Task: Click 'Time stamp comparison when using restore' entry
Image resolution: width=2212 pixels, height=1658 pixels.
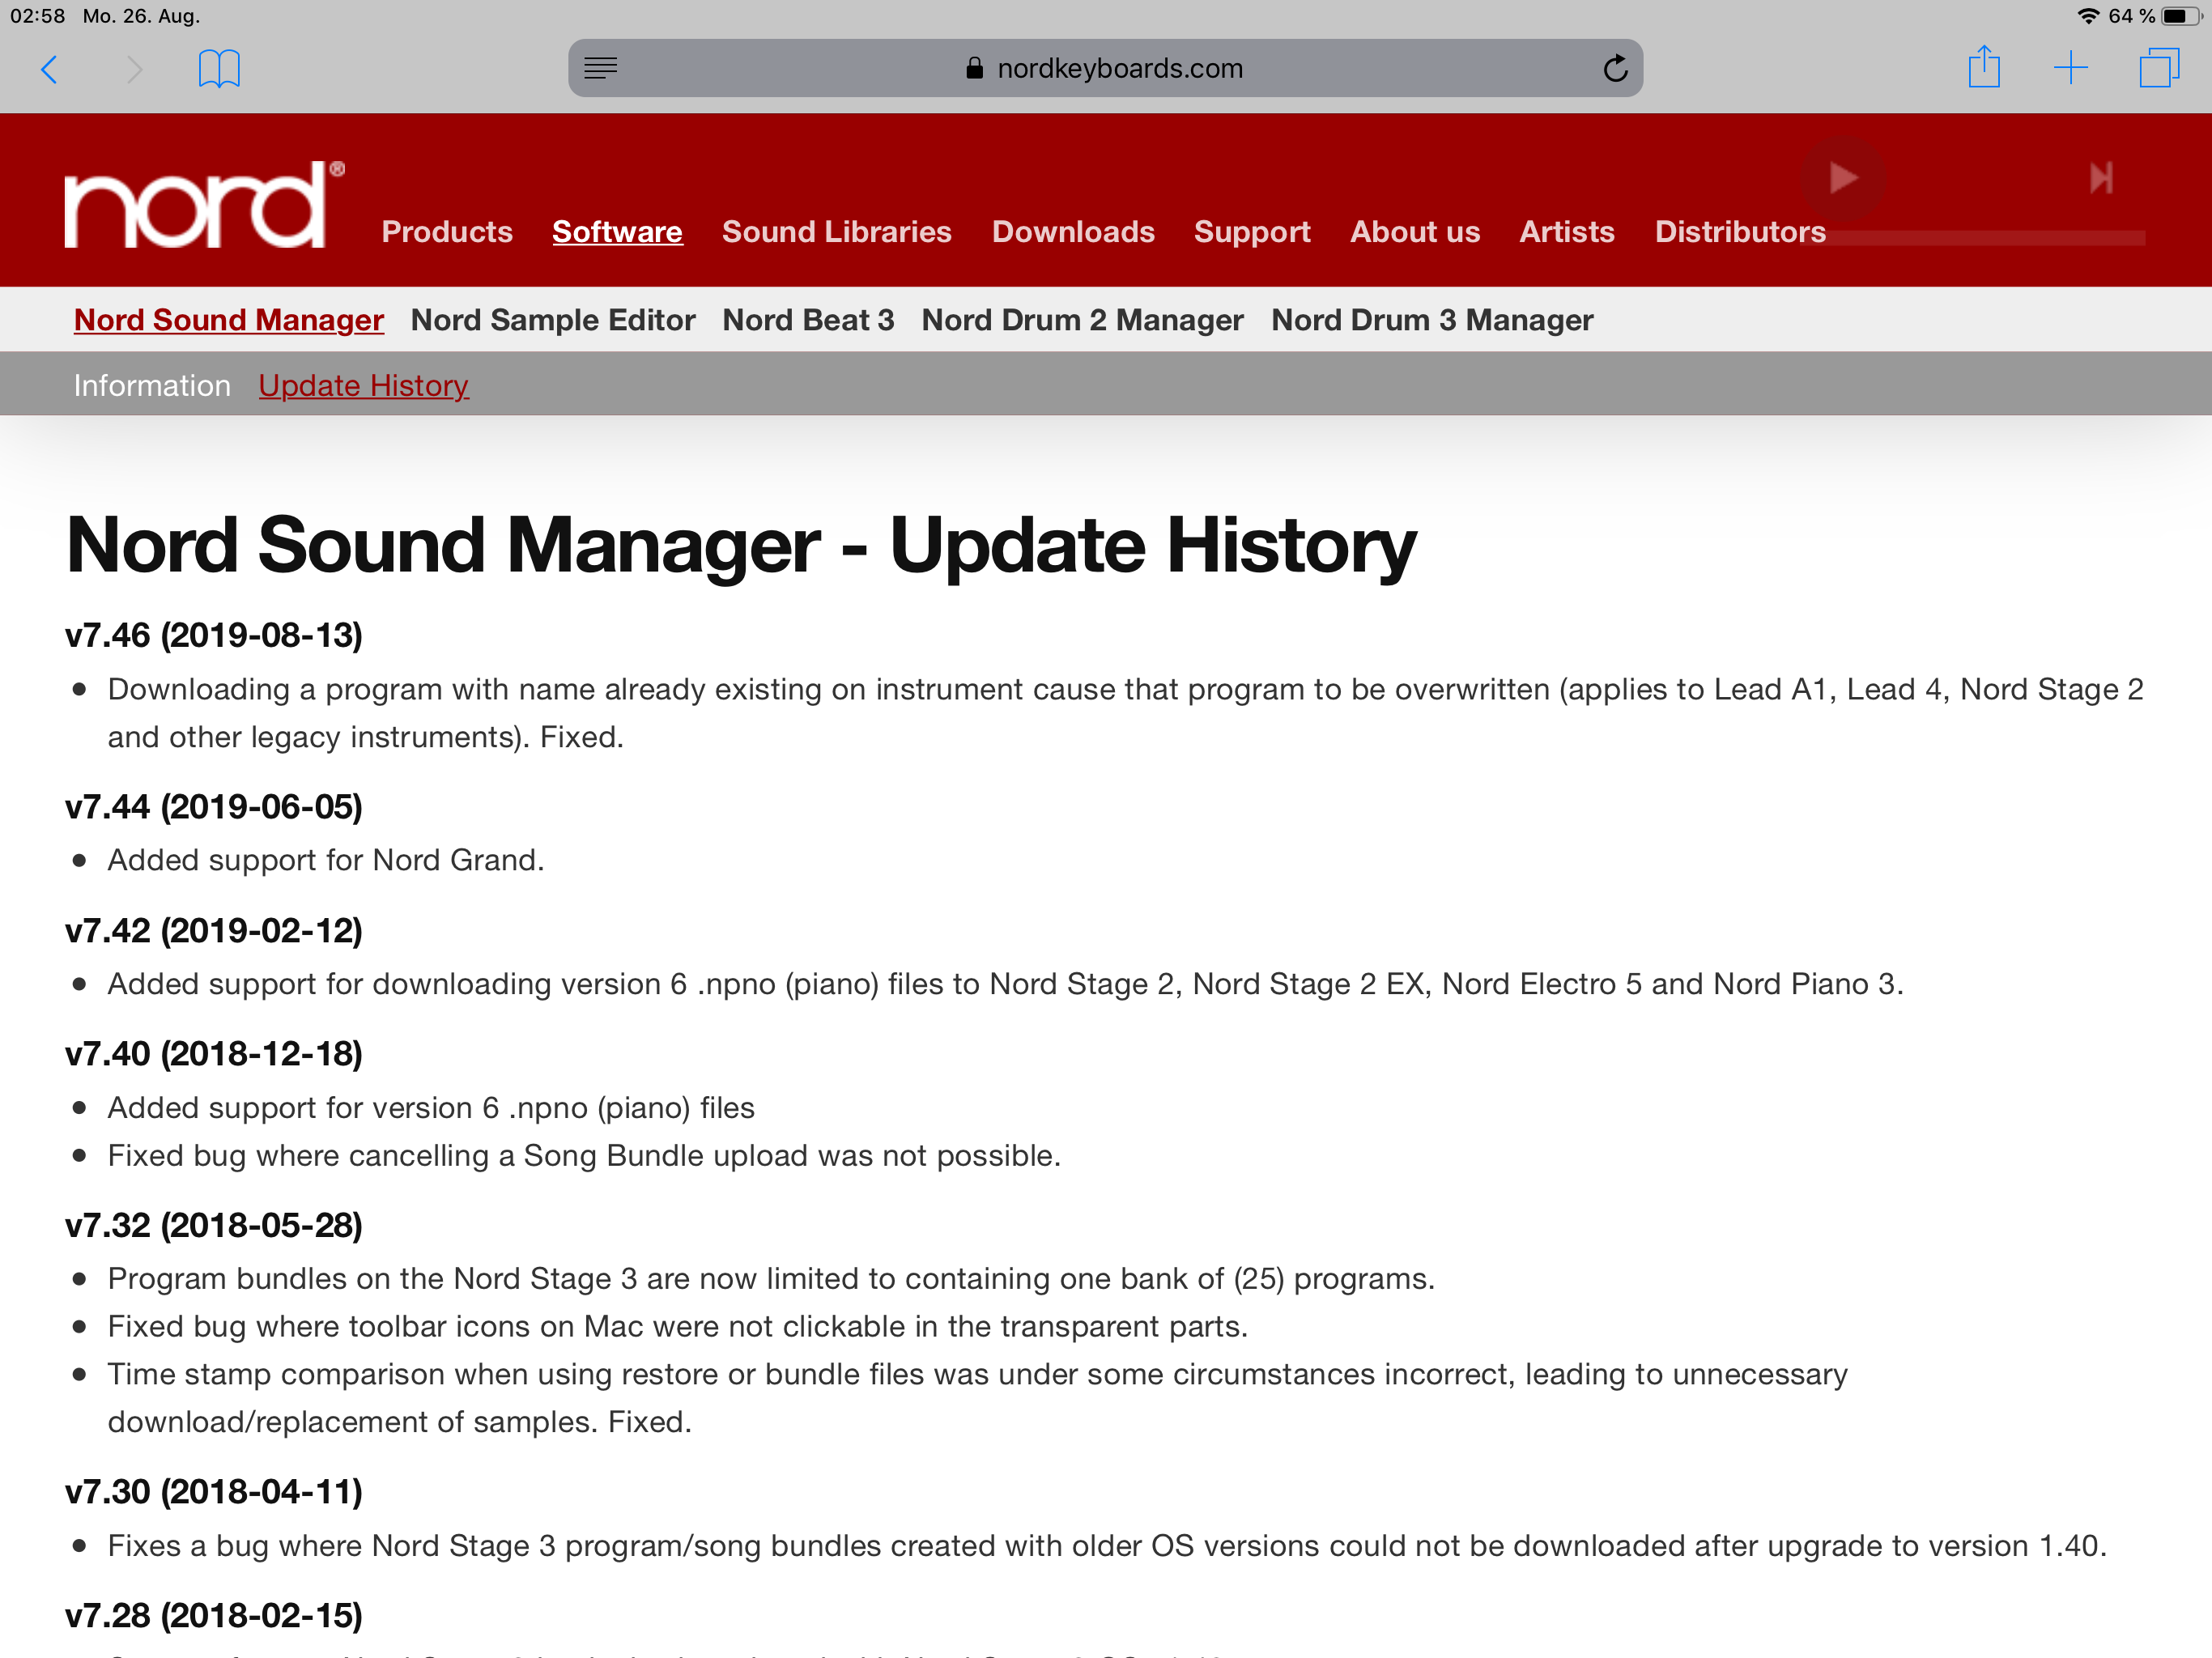Action: 978,1398
